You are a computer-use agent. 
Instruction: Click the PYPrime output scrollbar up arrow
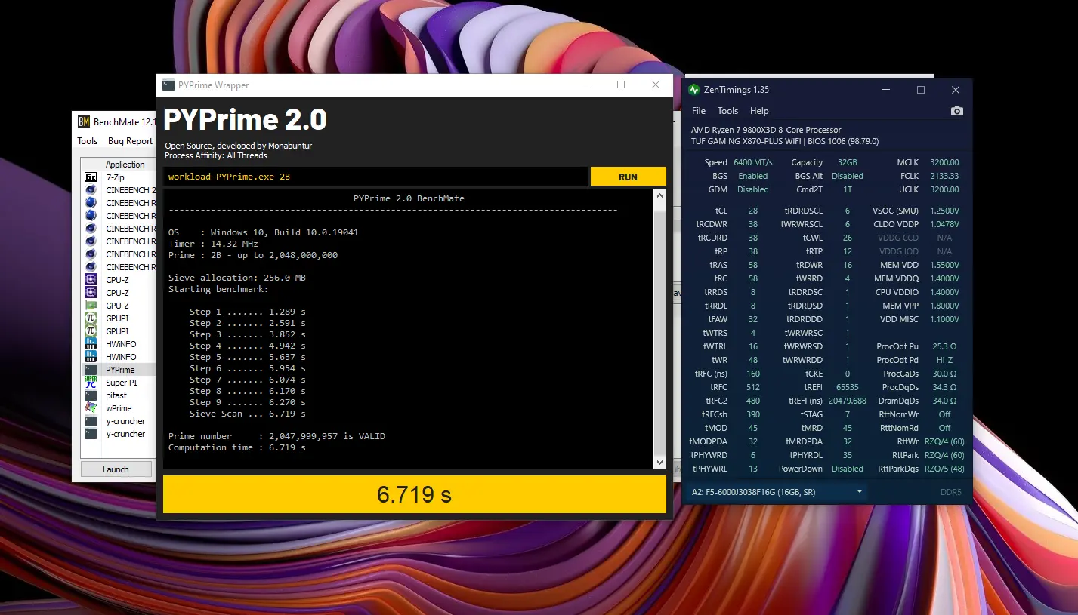(x=659, y=195)
